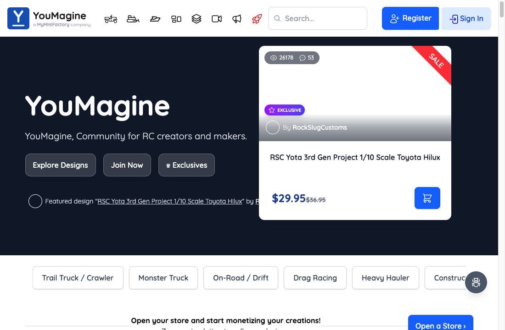Select the Drag Racing category
Screen dimensions: 505x330
tap(315, 278)
